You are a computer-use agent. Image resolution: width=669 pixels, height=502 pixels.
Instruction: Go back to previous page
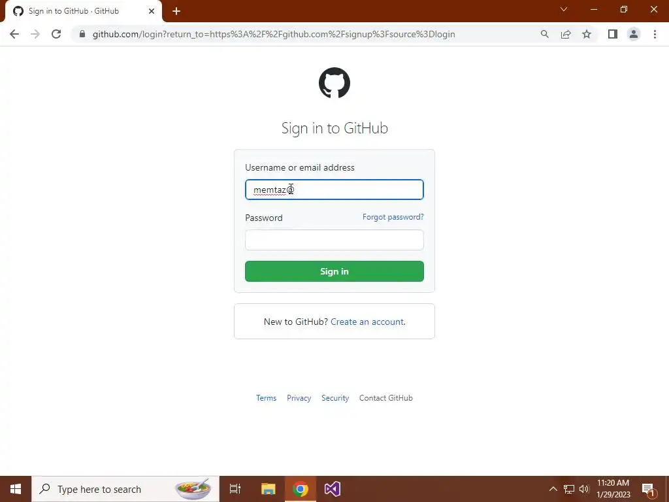point(14,34)
